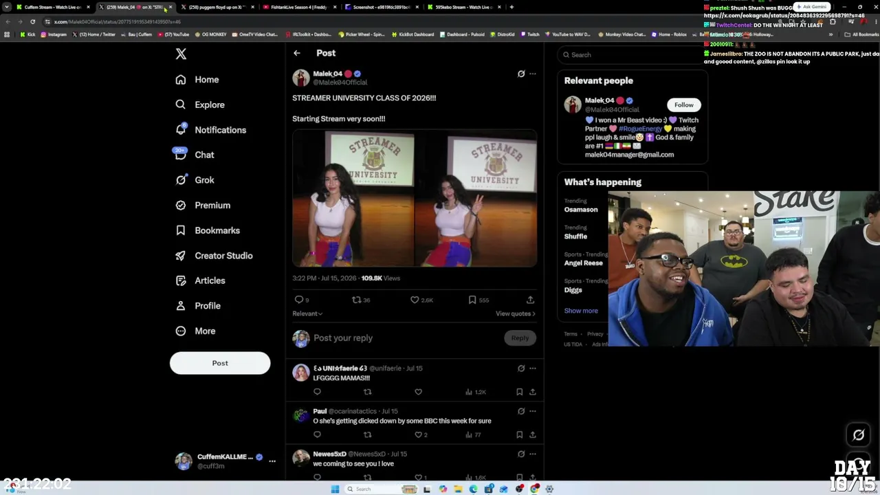This screenshot has height=495, width=880.
Task: Open Malek_04's profile avatar on the post
Action: [x=301, y=78]
